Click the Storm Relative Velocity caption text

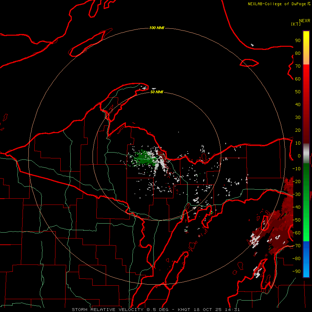pos(156,310)
